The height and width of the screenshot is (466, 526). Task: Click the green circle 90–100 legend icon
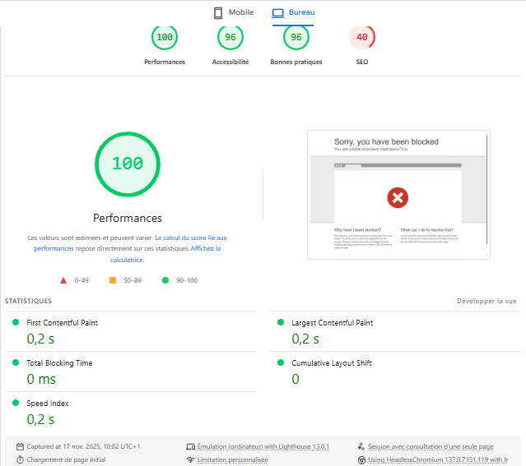(x=165, y=280)
